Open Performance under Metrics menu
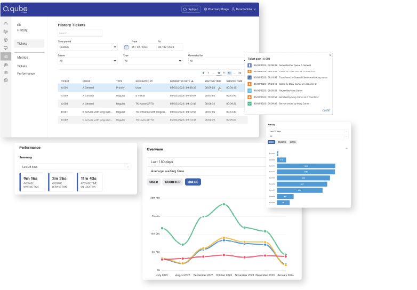 click(x=26, y=73)
